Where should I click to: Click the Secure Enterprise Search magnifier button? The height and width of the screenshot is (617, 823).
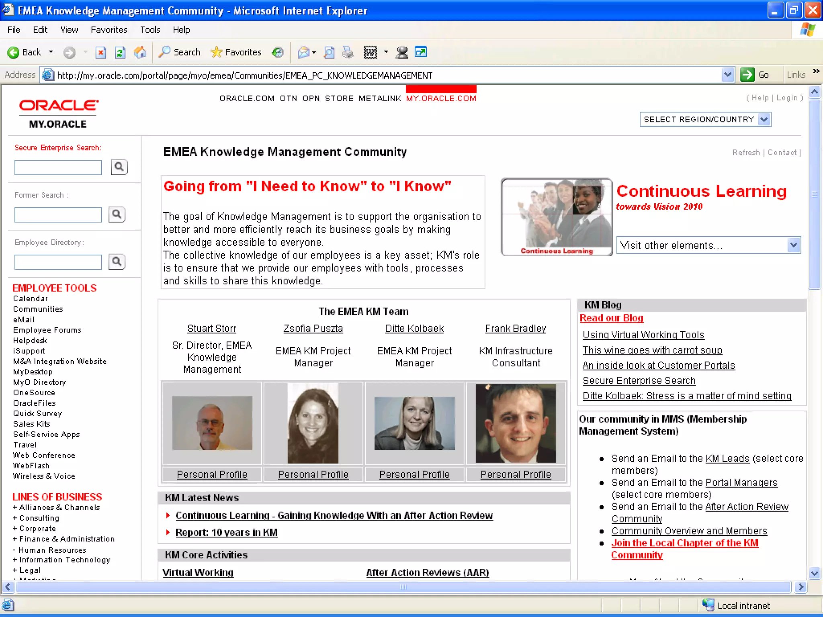click(119, 167)
